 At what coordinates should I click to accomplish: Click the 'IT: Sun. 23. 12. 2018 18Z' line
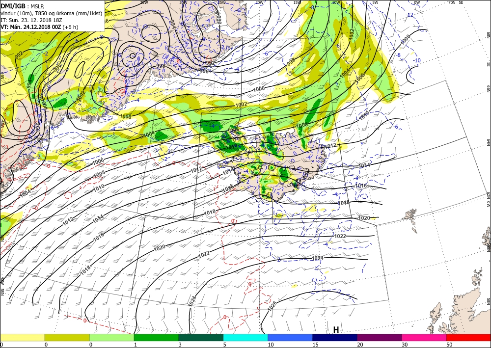[x=31, y=20]
